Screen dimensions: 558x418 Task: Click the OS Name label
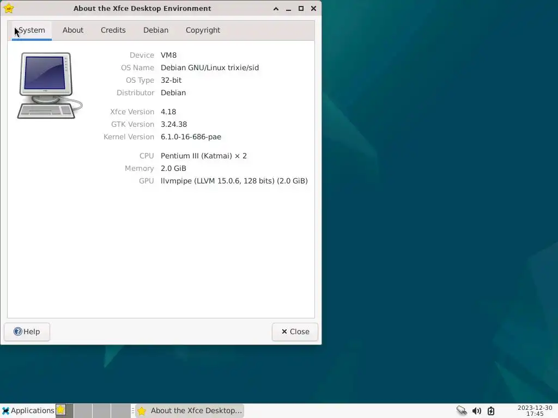pos(137,67)
